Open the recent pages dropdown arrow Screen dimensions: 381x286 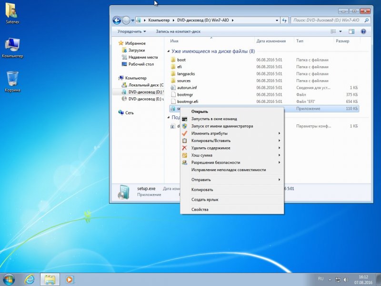[x=133, y=20]
